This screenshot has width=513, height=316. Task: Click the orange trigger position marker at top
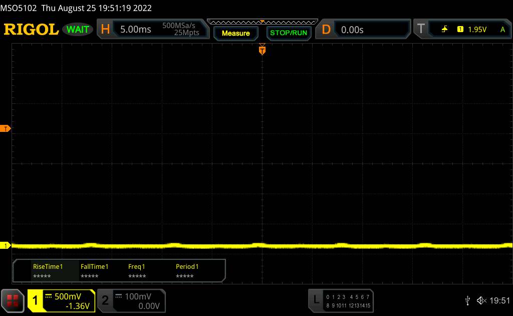pyautogui.click(x=262, y=50)
